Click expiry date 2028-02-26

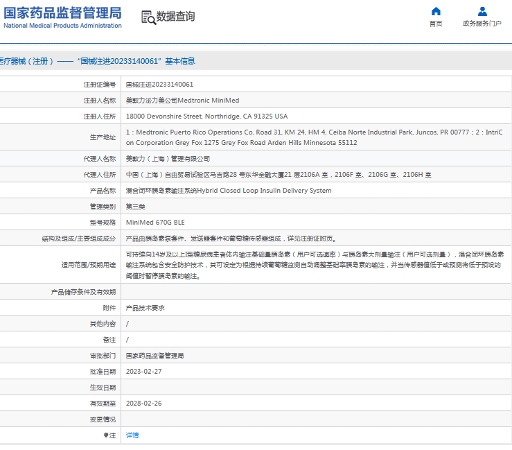coord(143,404)
